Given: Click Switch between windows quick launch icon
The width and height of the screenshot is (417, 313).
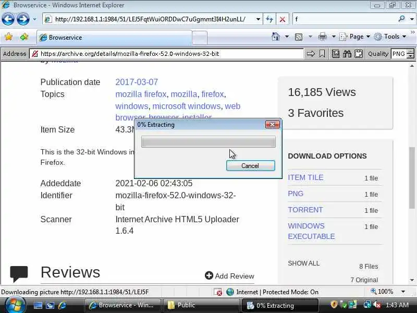Looking at the screenshot, I should tap(50, 305).
